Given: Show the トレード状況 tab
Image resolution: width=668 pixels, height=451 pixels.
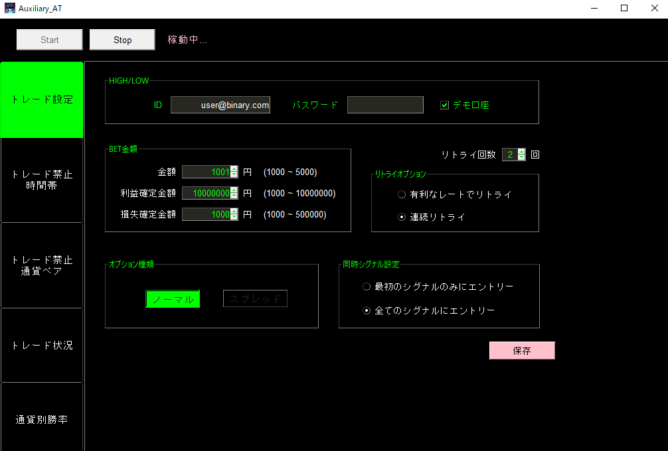Looking at the screenshot, I should tap(42, 345).
